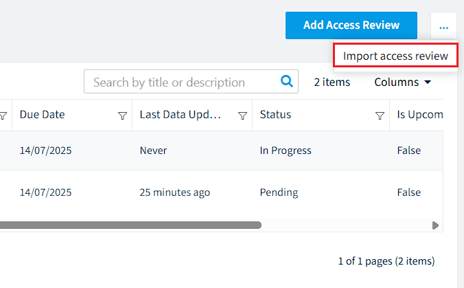Screen dimensions: 464x288
Task: Select the In Progress review row
Action: click(x=221, y=151)
